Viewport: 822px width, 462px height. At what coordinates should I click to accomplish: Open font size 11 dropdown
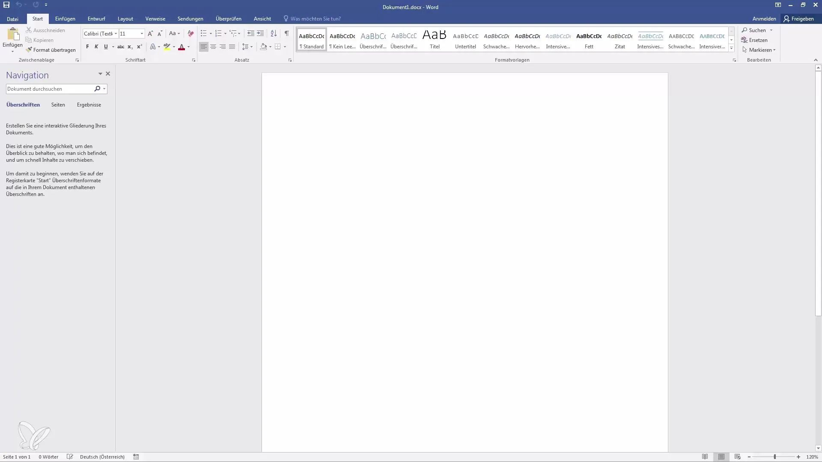[142, 33]
